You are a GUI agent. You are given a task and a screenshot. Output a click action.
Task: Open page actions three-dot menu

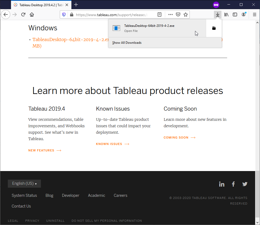pos(171,14)
